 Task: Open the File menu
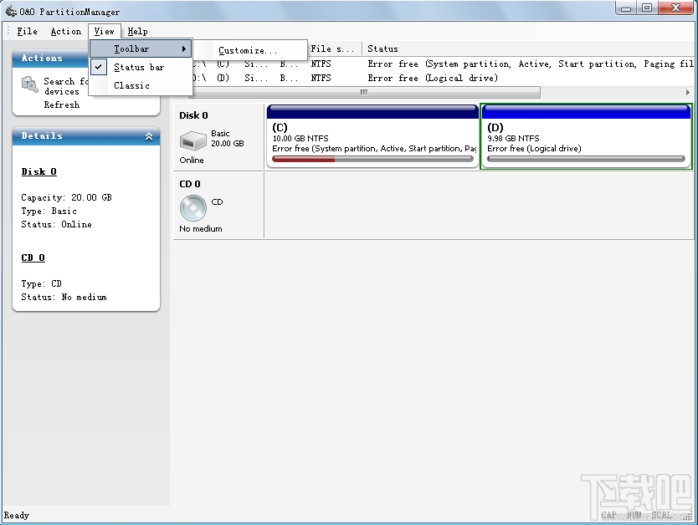pos(25,31)
